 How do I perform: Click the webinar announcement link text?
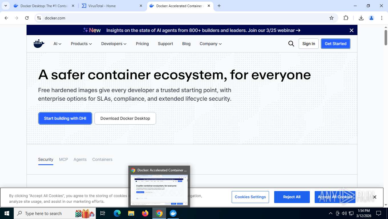pos(203,30)
